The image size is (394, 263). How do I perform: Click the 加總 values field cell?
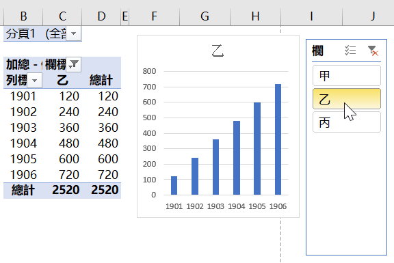coord(23,64)
